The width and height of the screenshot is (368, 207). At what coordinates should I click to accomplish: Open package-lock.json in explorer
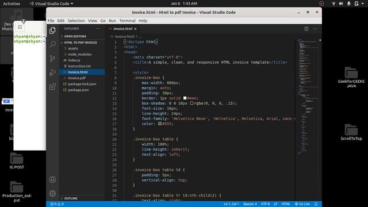click(x=82, y=84)
